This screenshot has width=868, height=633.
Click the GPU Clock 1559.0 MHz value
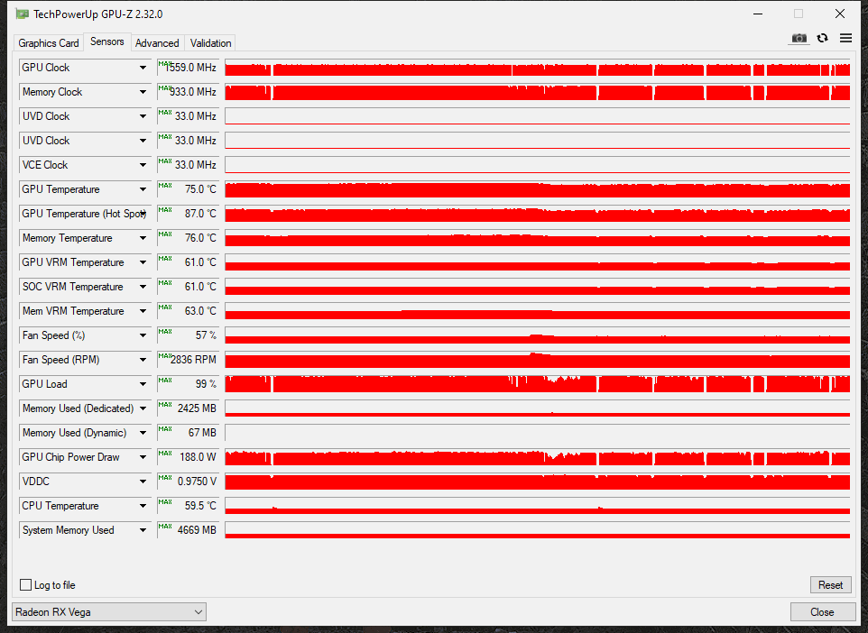coord(189,68)
